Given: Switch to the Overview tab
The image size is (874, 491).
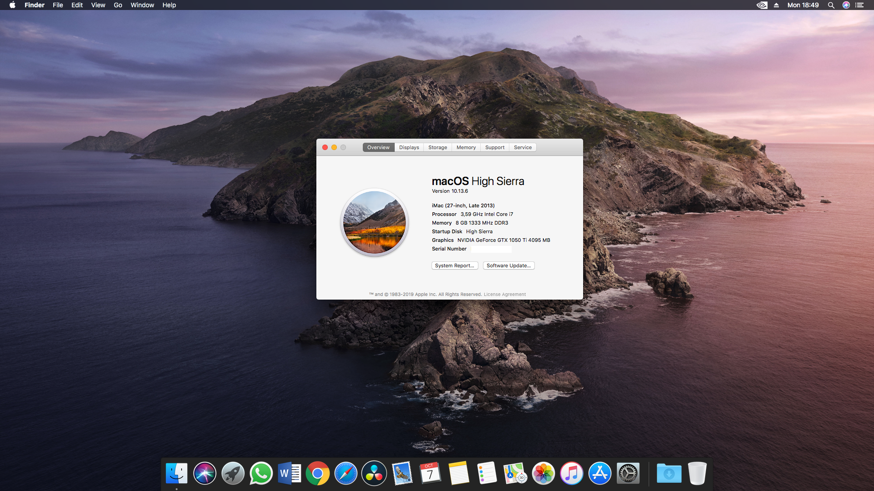Looking at the screenshot, I should (x=378, y=147).
